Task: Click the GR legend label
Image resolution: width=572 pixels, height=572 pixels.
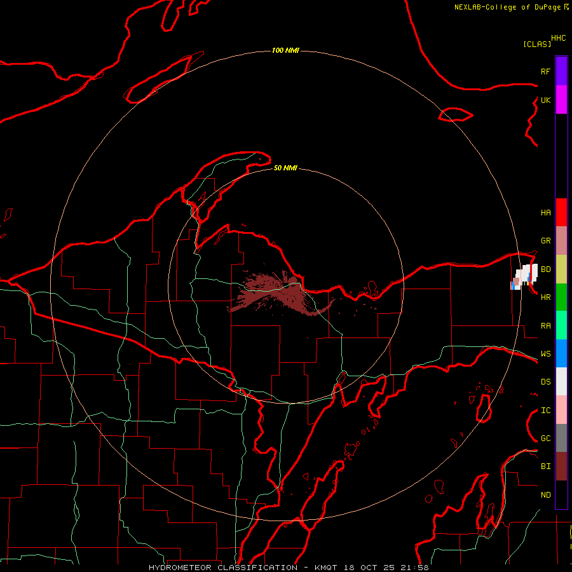Action: [x=546, y=241]
